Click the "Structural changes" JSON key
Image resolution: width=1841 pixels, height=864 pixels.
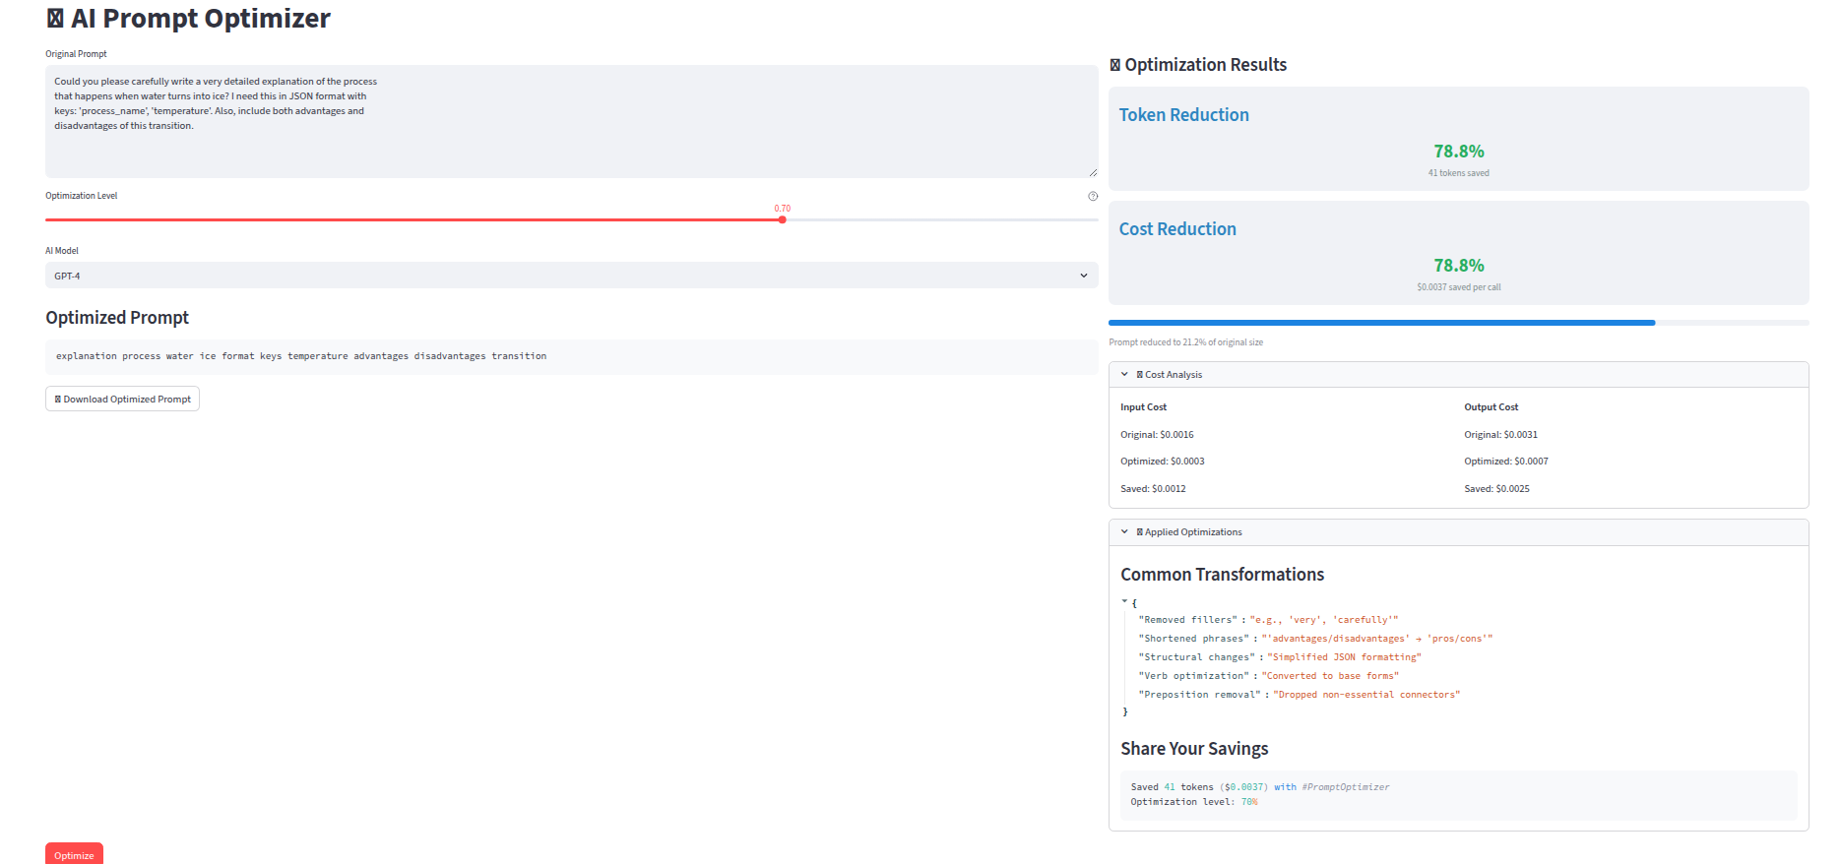click(1196, 657)
